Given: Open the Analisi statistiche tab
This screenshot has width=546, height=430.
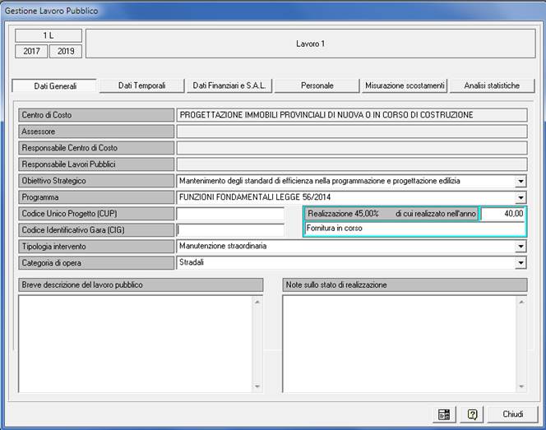Looking at the screenshot, I should [x=492, y=86].
